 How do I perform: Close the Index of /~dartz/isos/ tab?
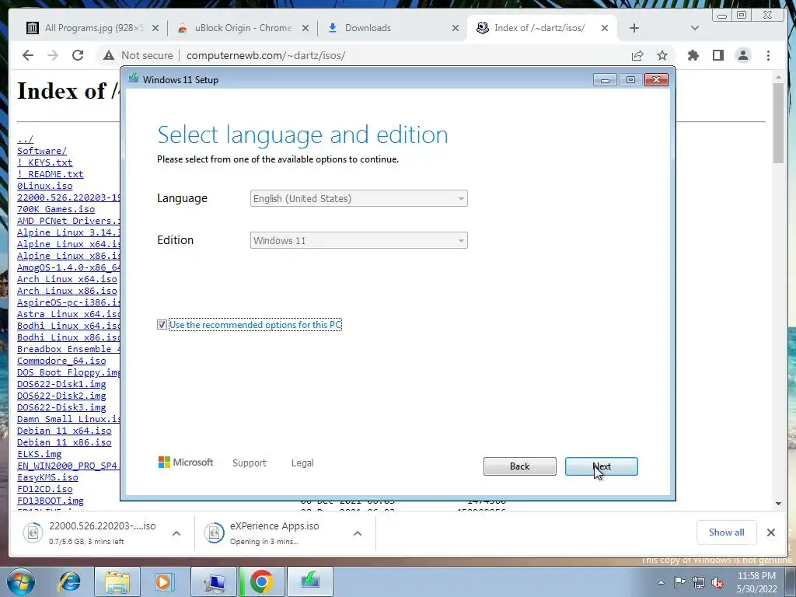[605, 29]
